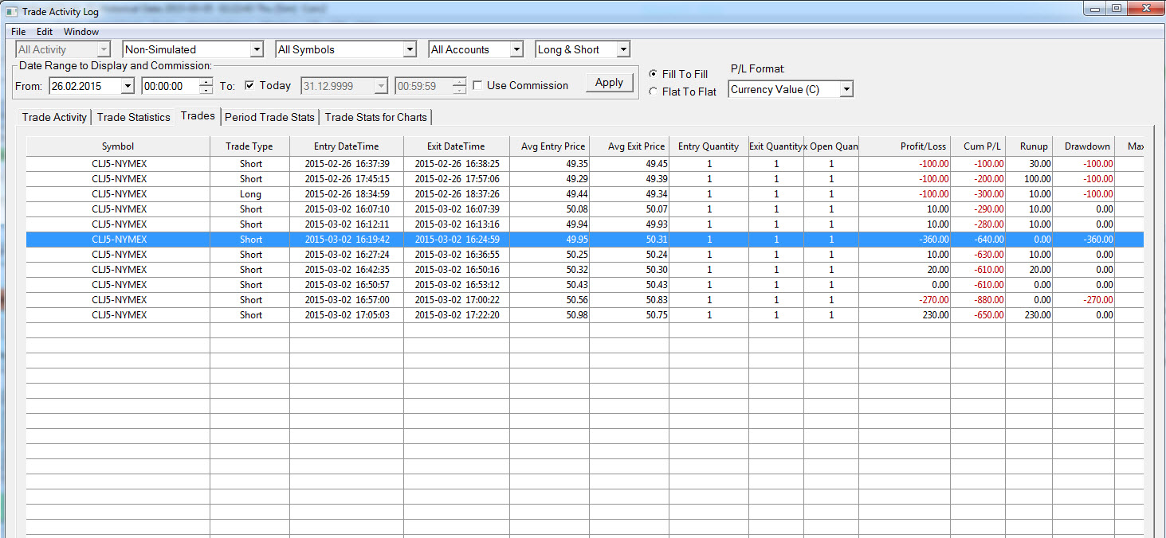Switch to Period Trade Stats tab
This screenshot has width=1166, height=538.
coord(269,117)
